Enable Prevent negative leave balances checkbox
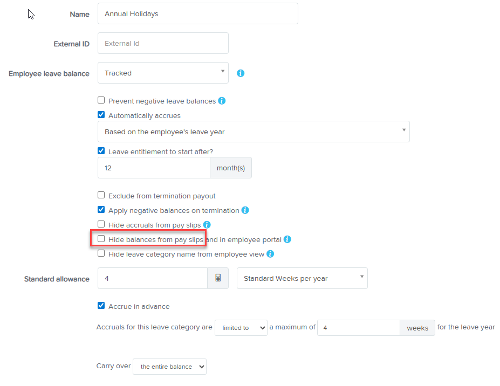 click(x=101, y=100)
